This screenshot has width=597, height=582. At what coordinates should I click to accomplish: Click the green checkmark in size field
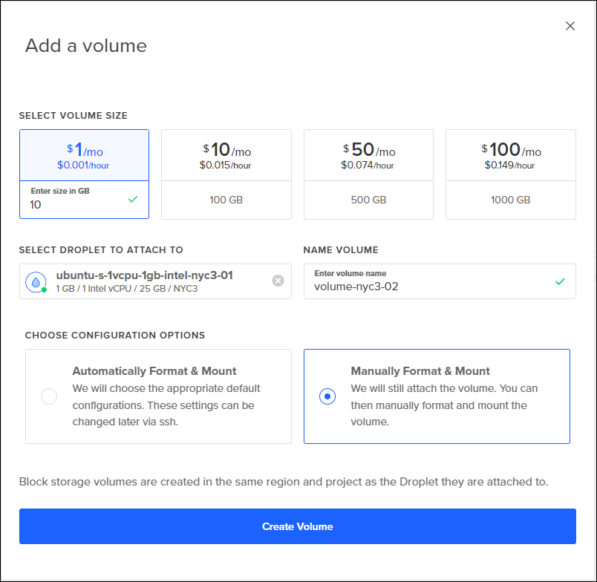(x=133, y=199)
